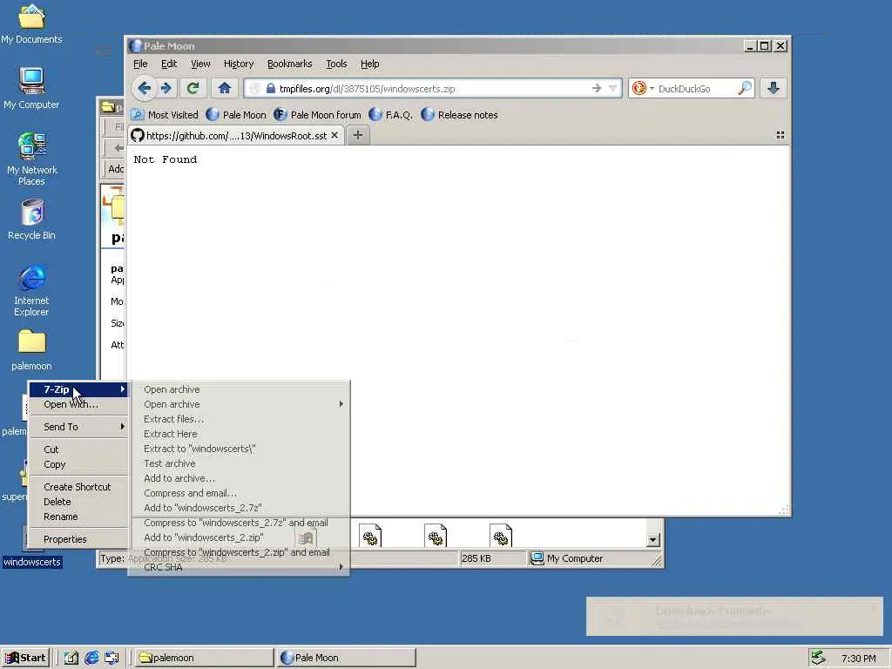892x669 pixels.
Task: Choose Add to archive... in 7-Zip submenu
Action: tap(240, 478)
